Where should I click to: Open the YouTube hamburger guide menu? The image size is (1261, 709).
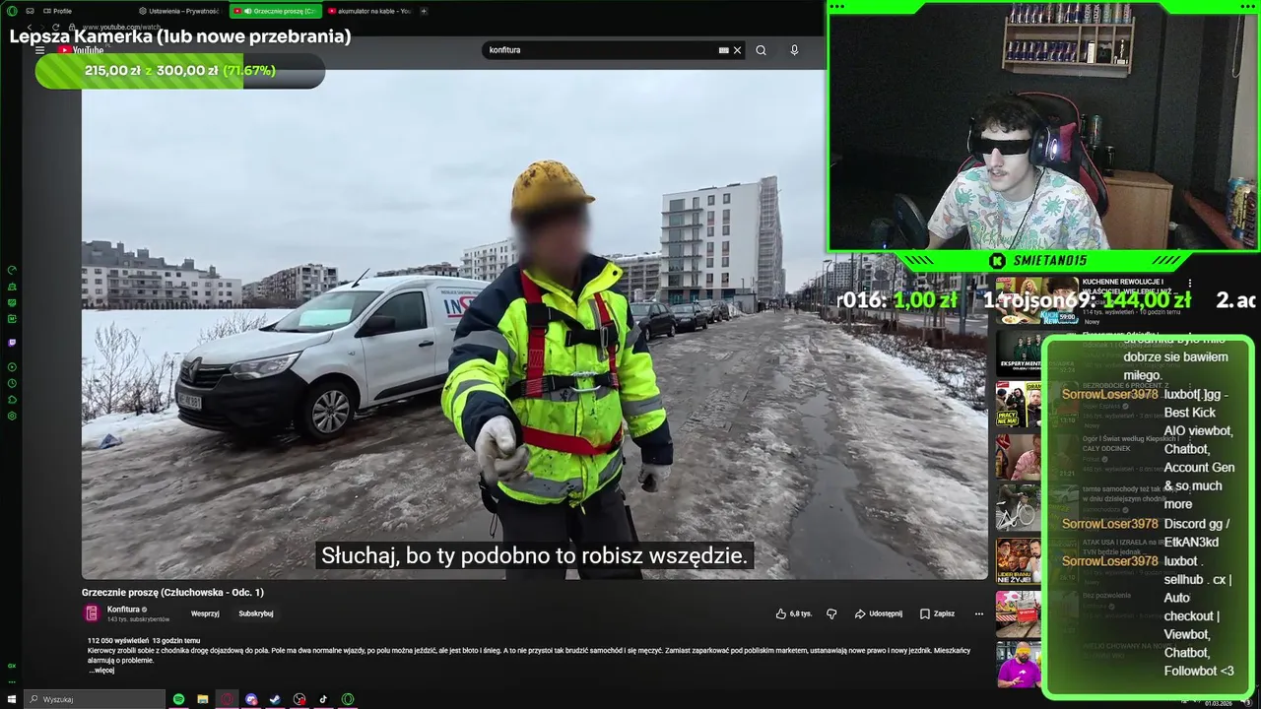pos(40,50)
